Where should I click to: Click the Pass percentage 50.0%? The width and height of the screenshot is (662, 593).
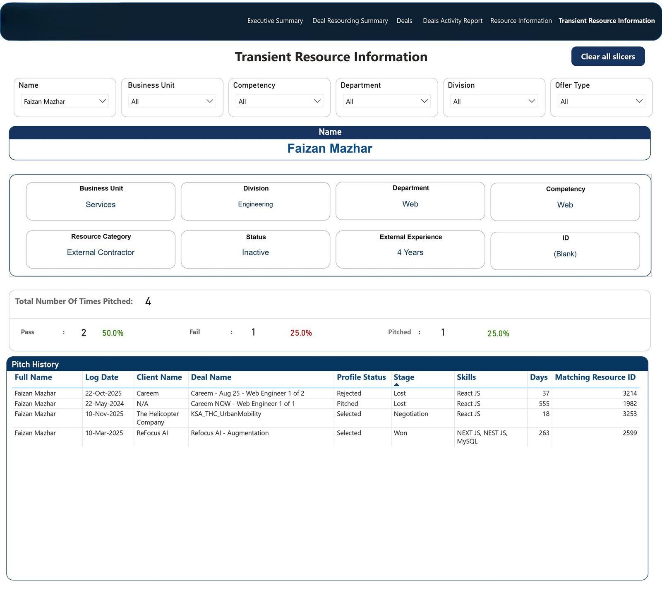(x=113, y=333)
